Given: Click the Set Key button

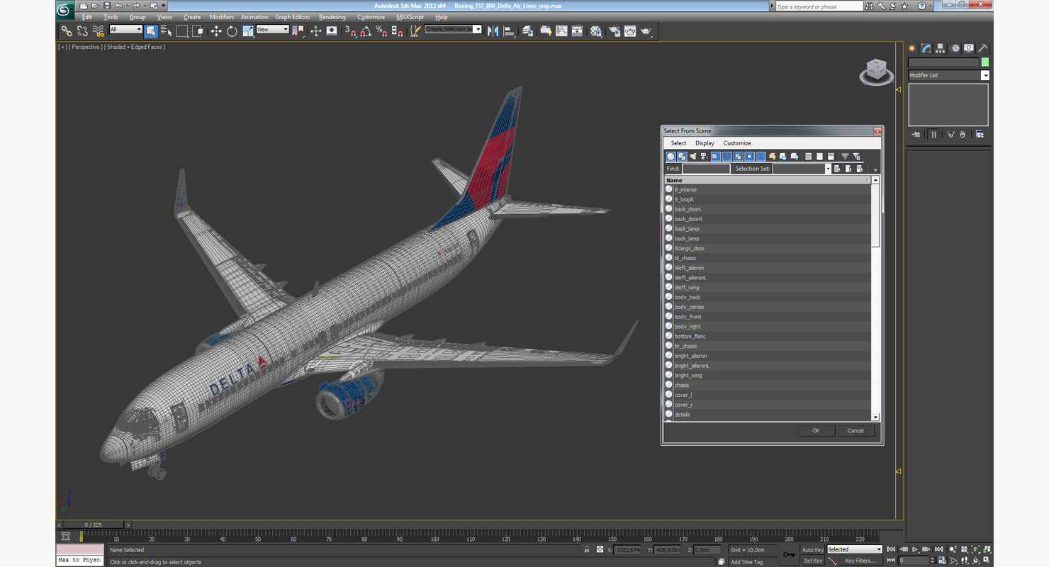Looking at the screenshot, I should point(813,561).
